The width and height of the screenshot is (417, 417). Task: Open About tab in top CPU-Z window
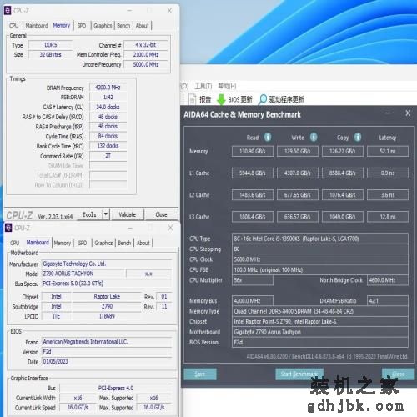click(143, 26)
